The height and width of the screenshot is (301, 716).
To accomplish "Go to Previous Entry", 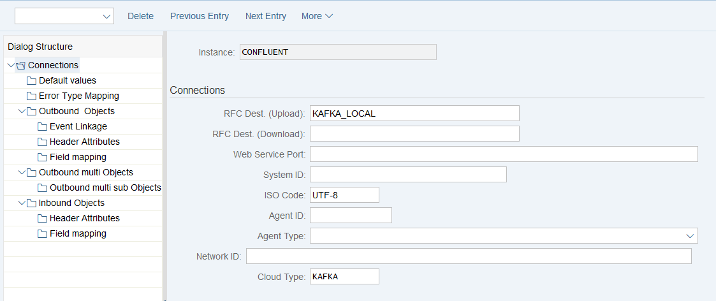I will 200,16.
